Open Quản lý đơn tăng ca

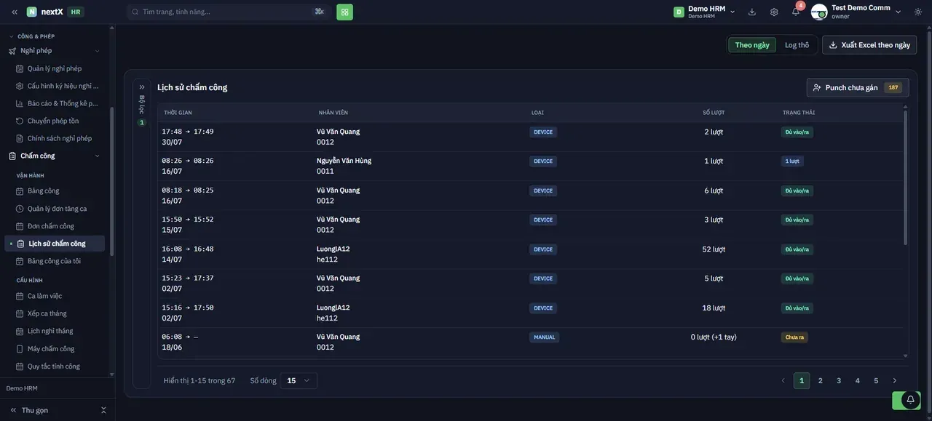coord(57,209)
